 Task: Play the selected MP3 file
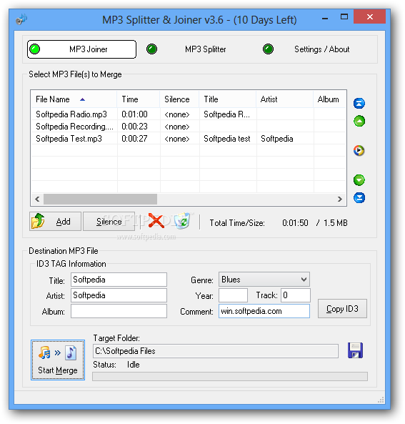359,150
